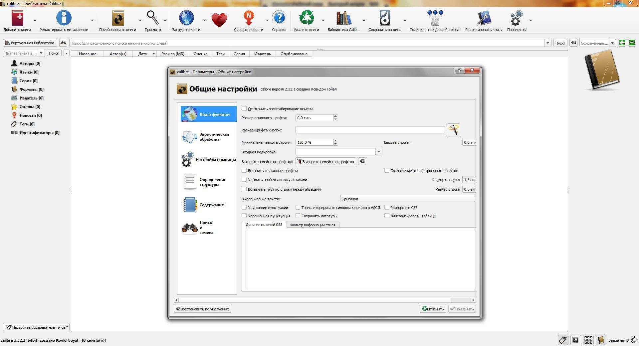
Task: Check Сокращение всех встроенных шрифтов
Action: tap(387, 171)
